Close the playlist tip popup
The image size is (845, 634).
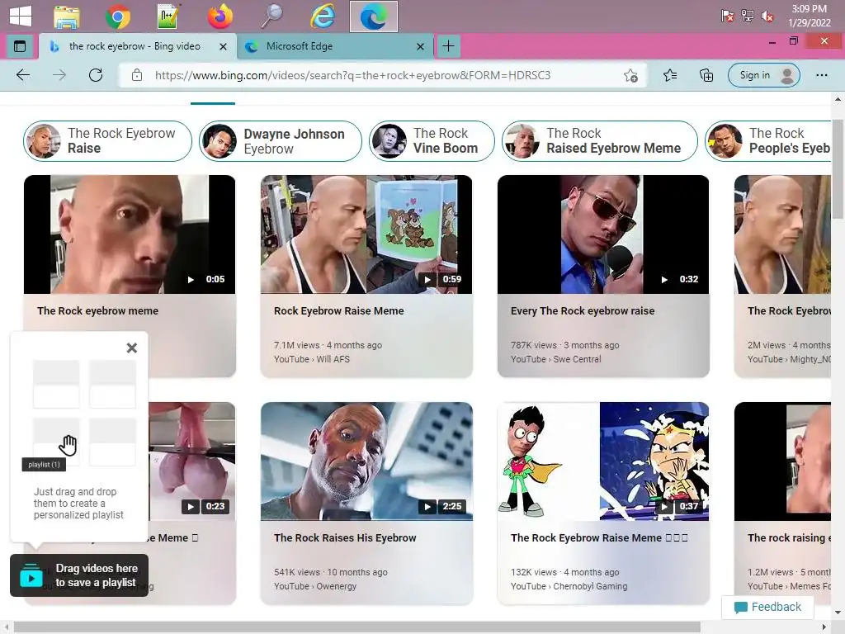coord(131,348)
